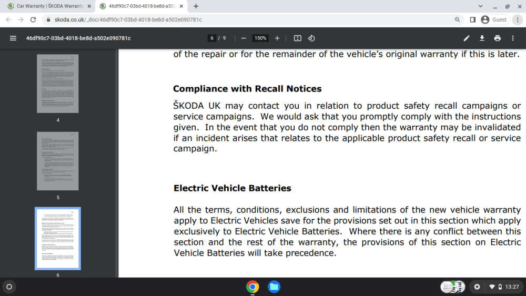
Task: Click the Fit to page icon
Action: [298, 38]
